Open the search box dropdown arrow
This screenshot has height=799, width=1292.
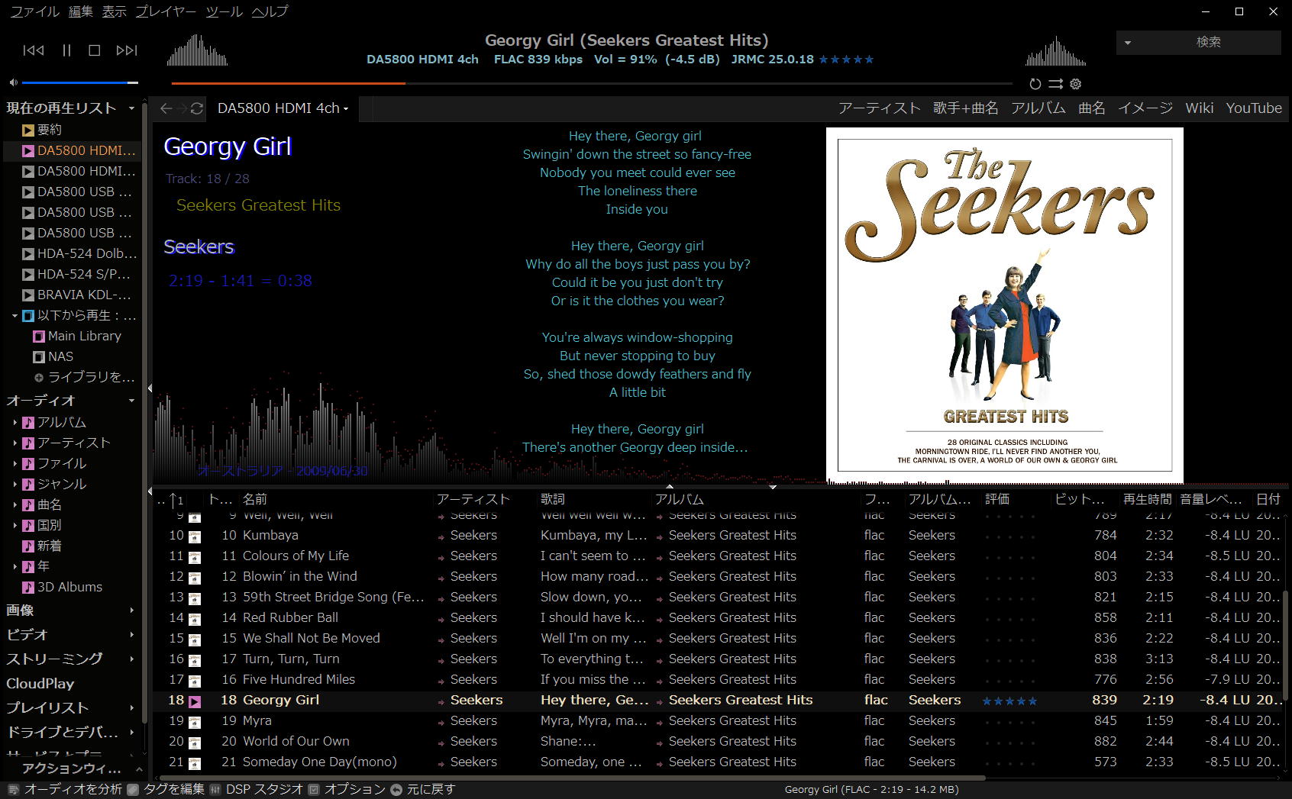1128,43
